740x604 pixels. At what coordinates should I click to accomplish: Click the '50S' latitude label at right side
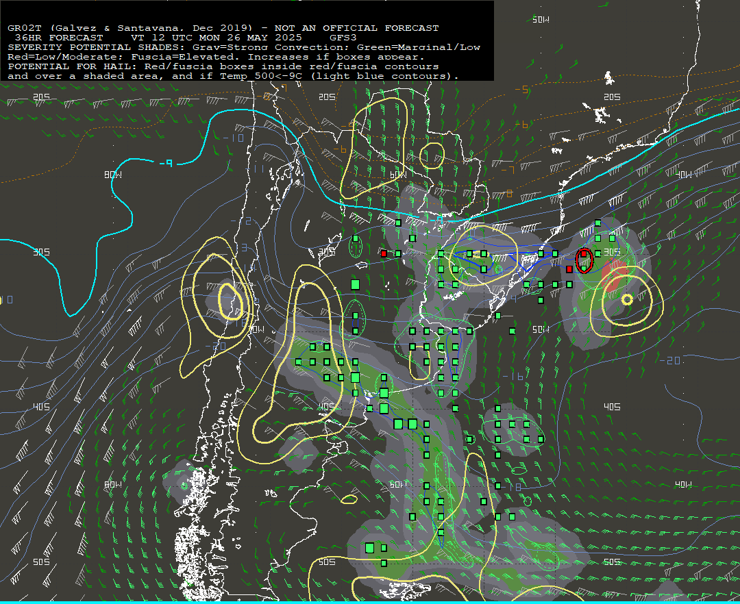click(612, 562)
